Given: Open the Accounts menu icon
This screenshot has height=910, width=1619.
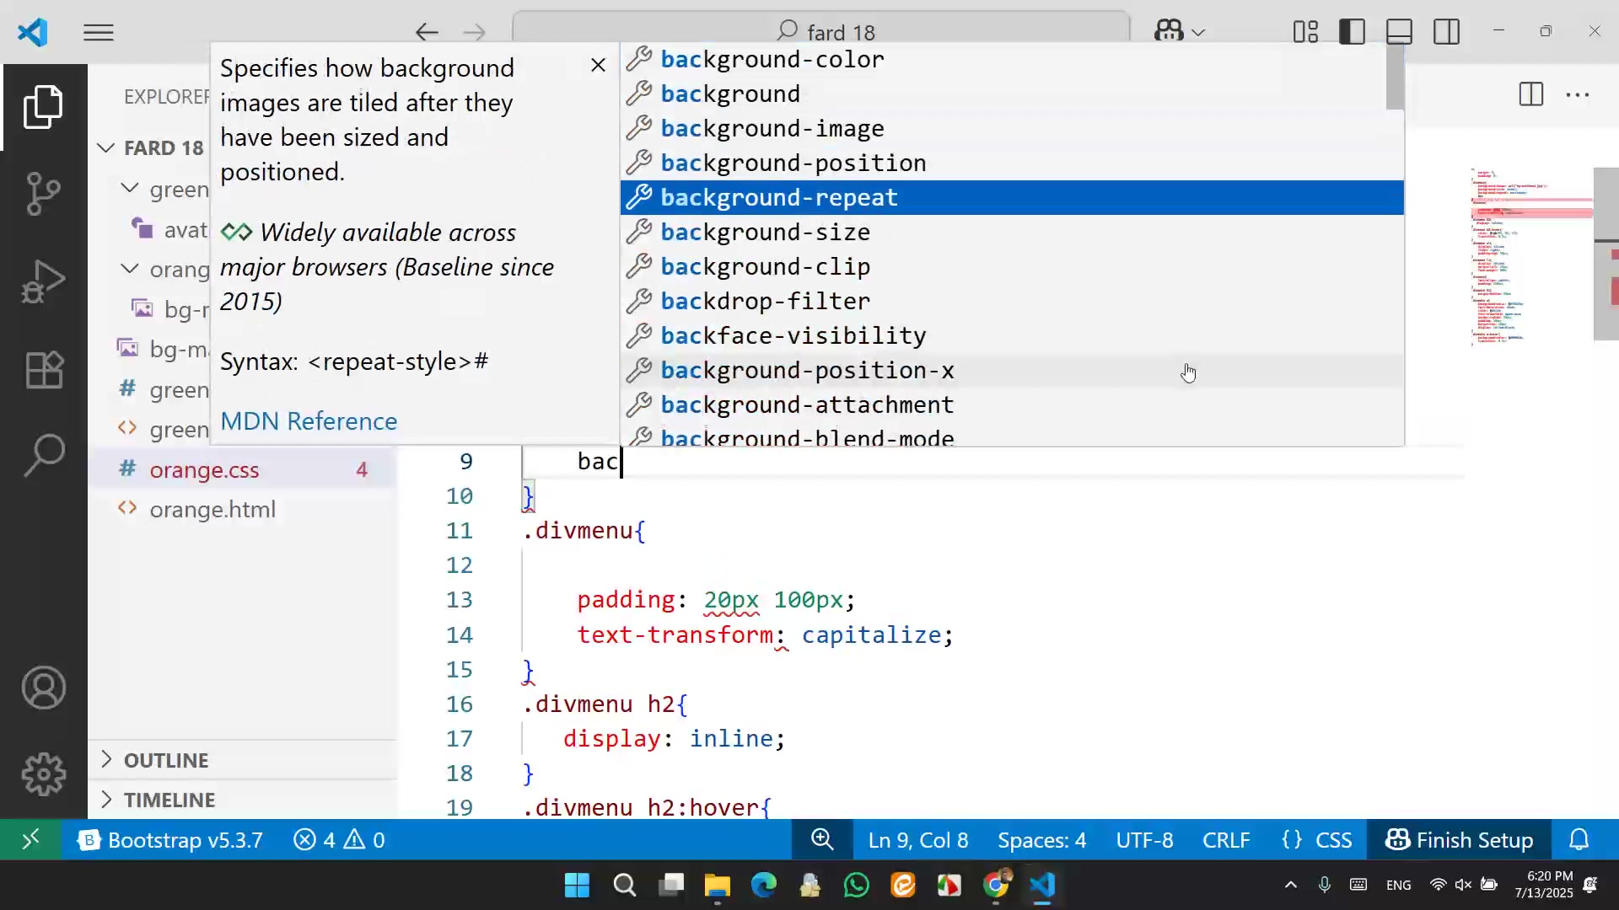Looking at the screenshot, I should coord(44,688).
